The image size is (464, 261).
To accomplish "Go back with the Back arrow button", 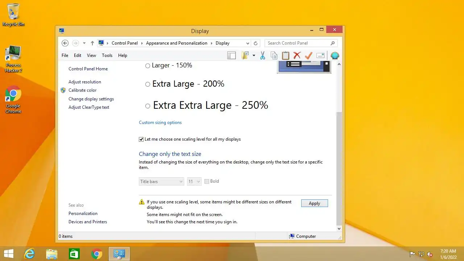I will pyautogui.click(x=65, y=43).
